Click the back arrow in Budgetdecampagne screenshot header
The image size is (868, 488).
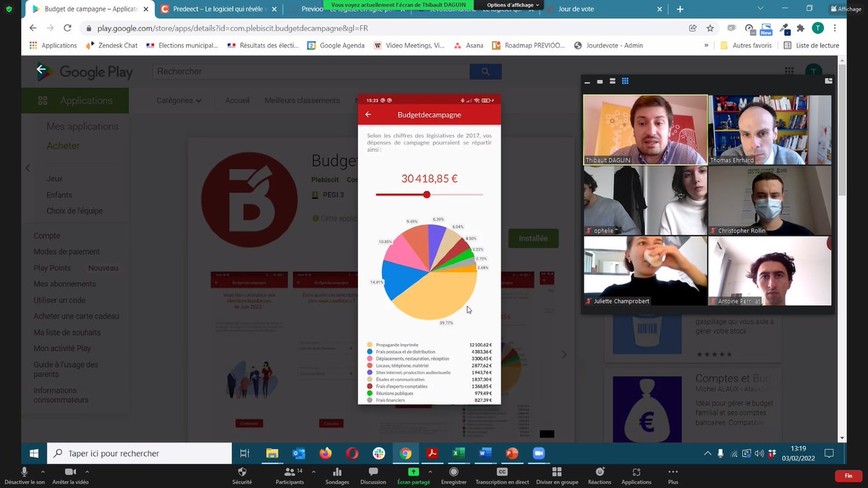click(368, 114)
